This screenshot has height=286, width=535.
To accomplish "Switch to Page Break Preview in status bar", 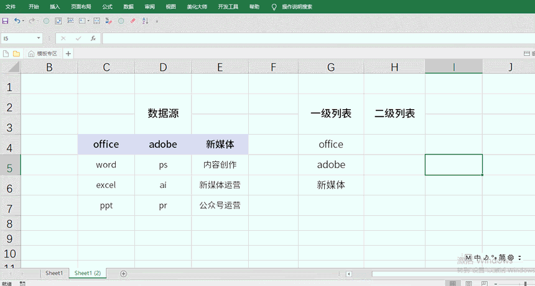I will (x=485, y=284).
